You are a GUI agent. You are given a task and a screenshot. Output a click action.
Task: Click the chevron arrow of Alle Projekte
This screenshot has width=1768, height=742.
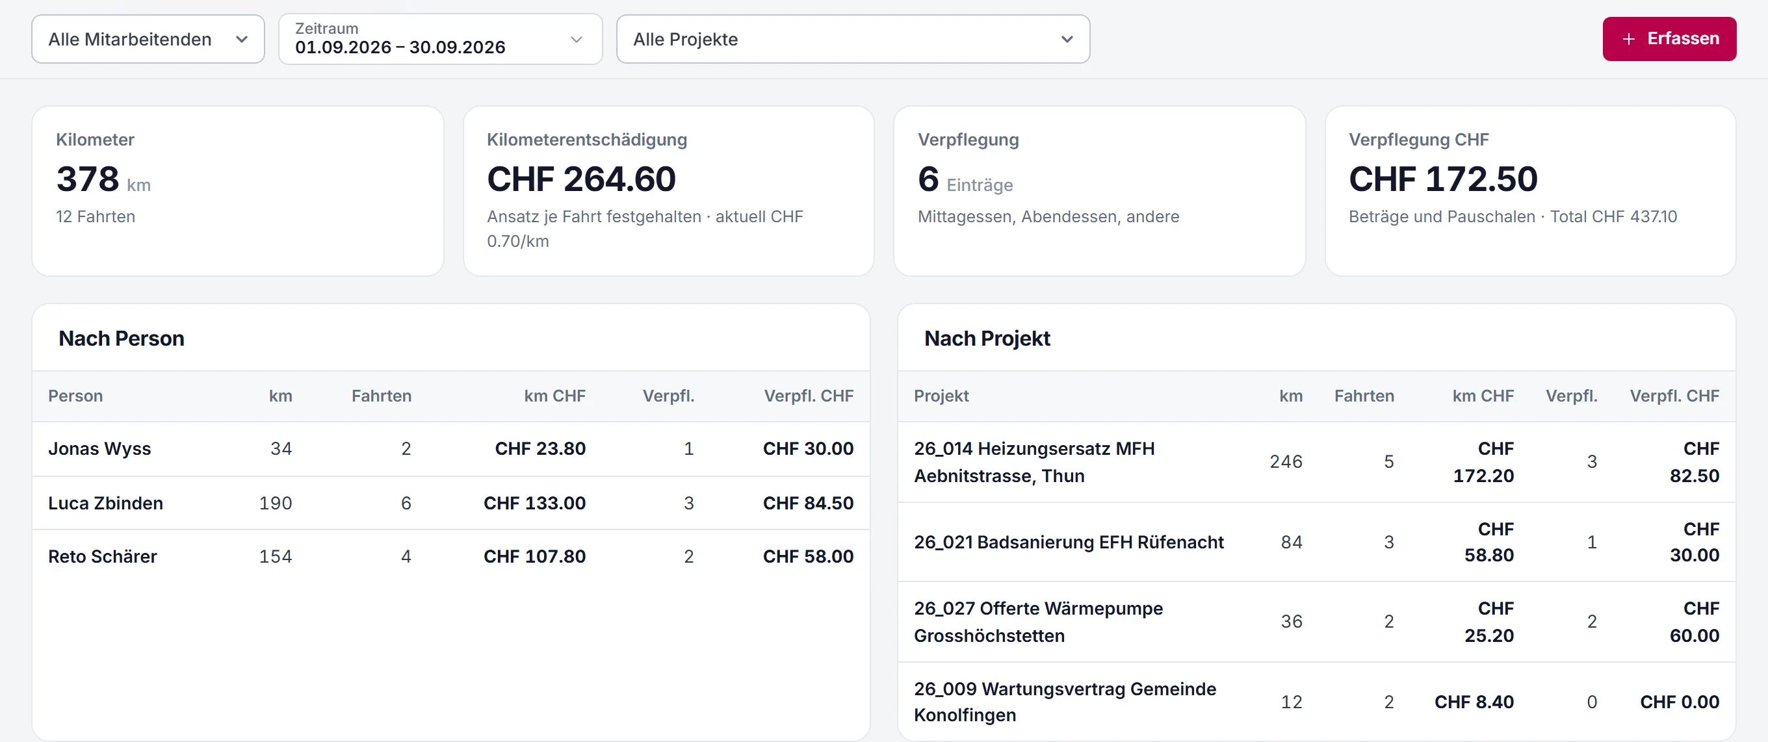(x=1067, y=39)
